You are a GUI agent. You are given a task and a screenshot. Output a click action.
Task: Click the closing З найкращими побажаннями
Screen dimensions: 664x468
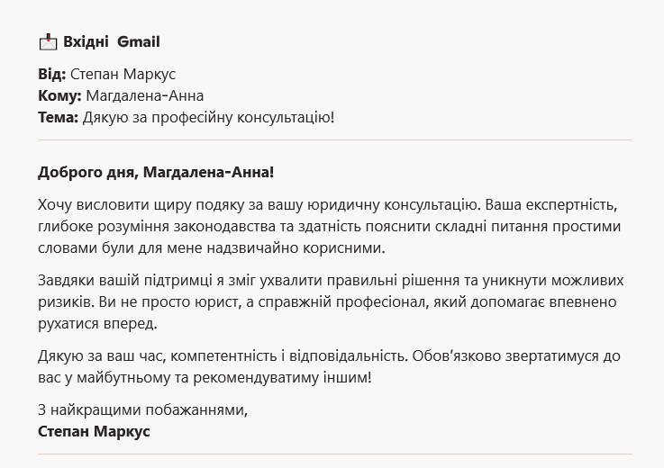click(142, 410)
